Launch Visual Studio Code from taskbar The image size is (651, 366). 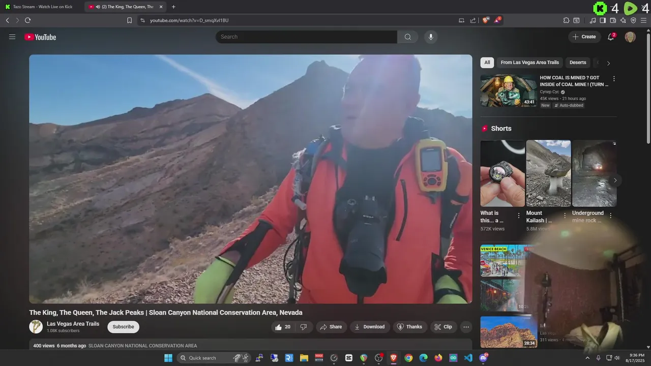click(468, 358)
